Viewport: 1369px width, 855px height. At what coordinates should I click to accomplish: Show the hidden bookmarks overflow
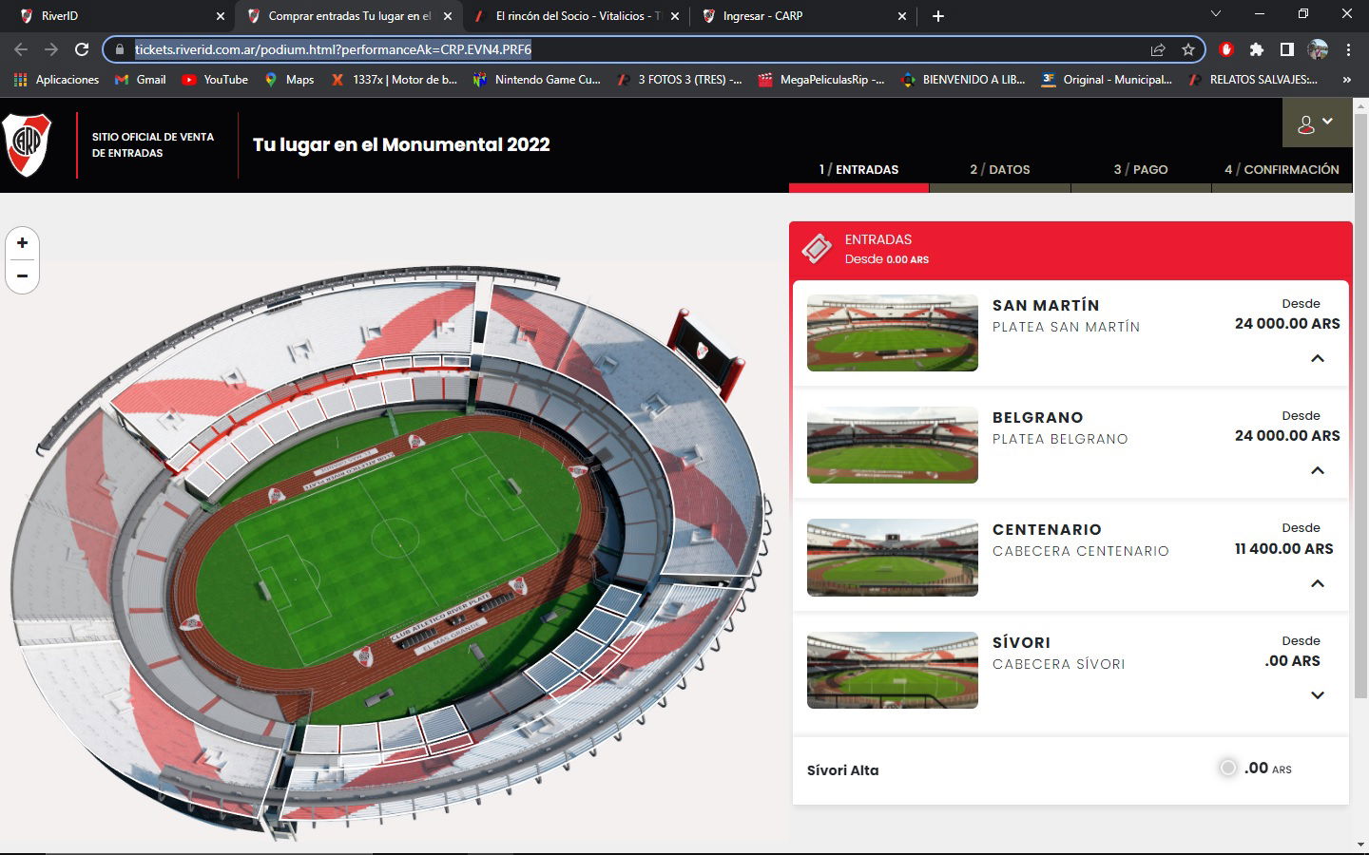(1347, 80)
